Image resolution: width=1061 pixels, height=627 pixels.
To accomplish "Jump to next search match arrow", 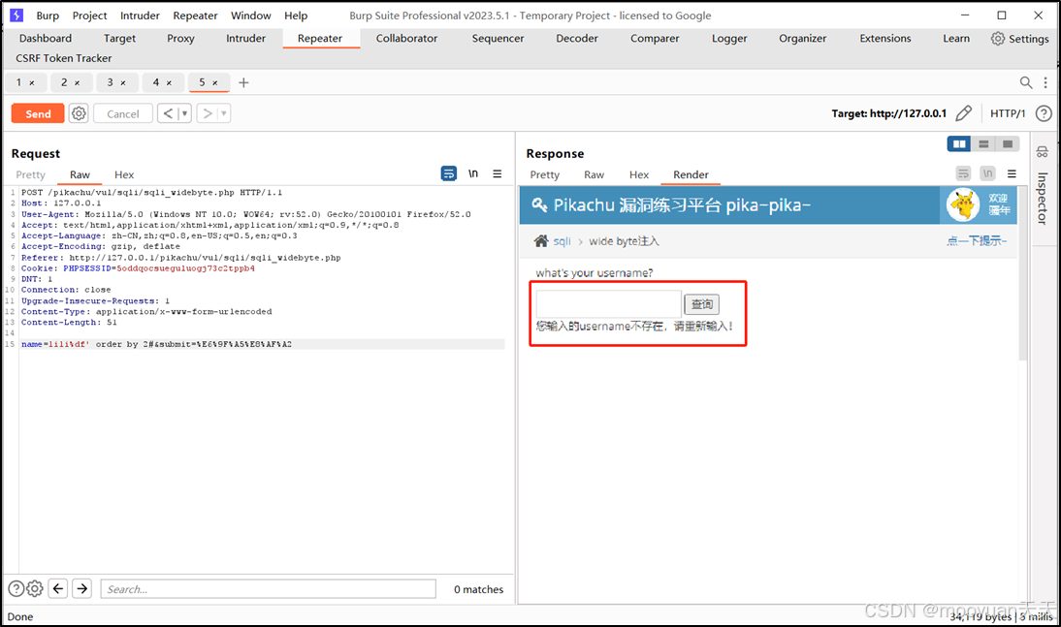I will (81, 588).
